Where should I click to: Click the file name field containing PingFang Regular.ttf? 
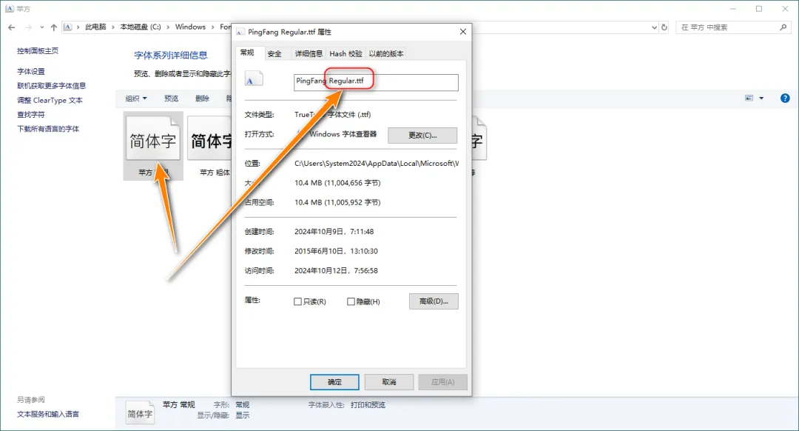[x=376, y=82]
